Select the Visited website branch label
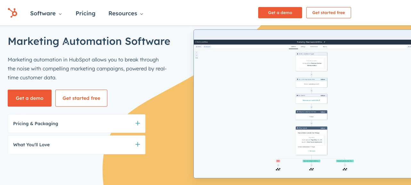The width and height of the screenshot is (411, 185). tap(345, 161)
